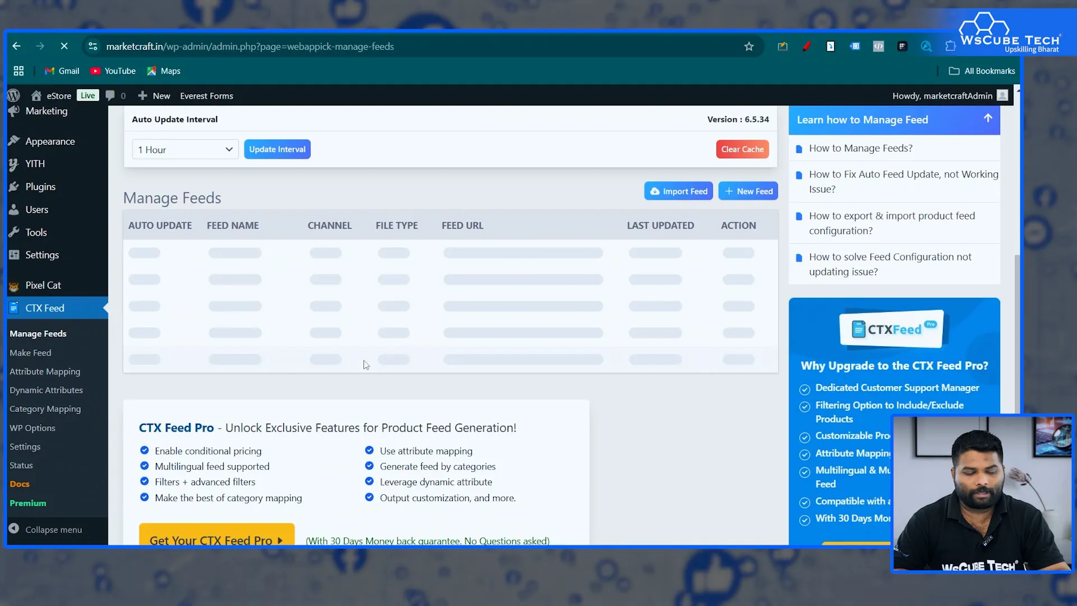Click the LAST UPDATED column header
1077x606 pixels.
(660, 225)
